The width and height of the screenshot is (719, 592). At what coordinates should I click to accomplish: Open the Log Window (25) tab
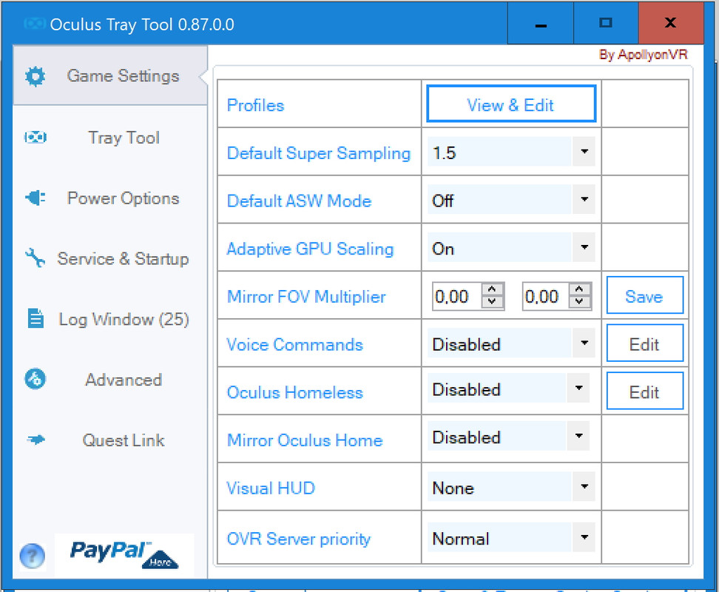[110, 319]
